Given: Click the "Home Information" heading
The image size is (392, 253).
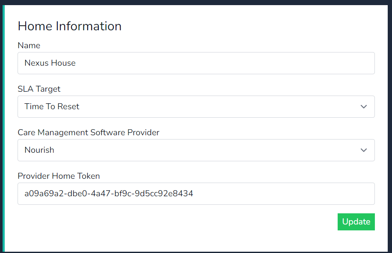Looking at the screenshot, I should [70, 26].
